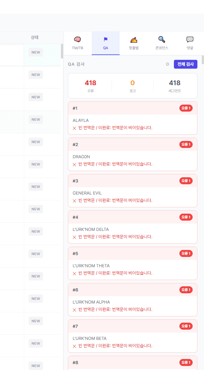Click the QA panel scrollbar thumb

[203, 60]
